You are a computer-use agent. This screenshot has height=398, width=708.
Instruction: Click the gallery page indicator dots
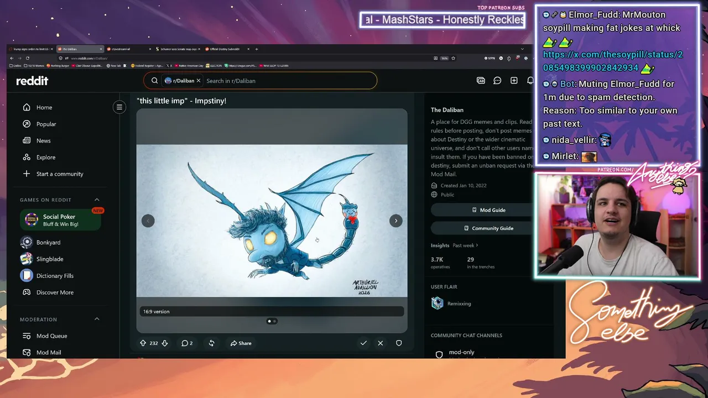click(272, 321)
